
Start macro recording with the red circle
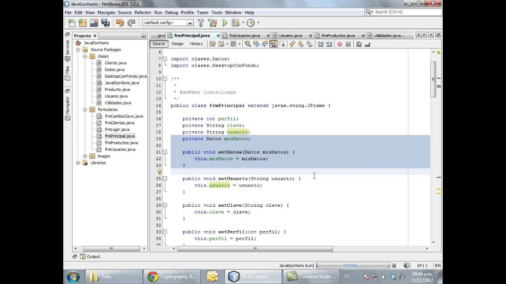click(x=340, y=44)
